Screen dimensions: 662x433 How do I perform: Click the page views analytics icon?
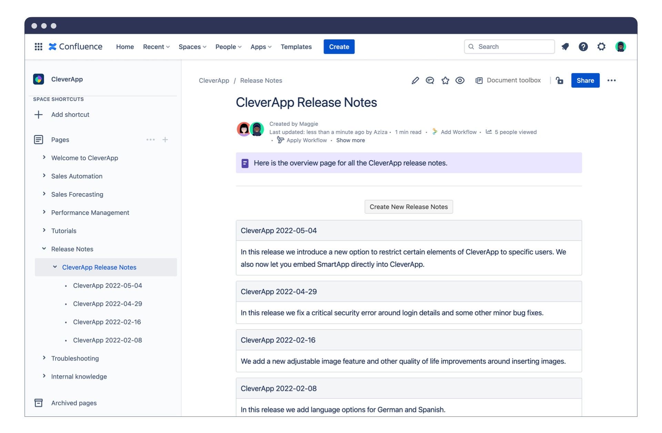(x=489, y=131)
